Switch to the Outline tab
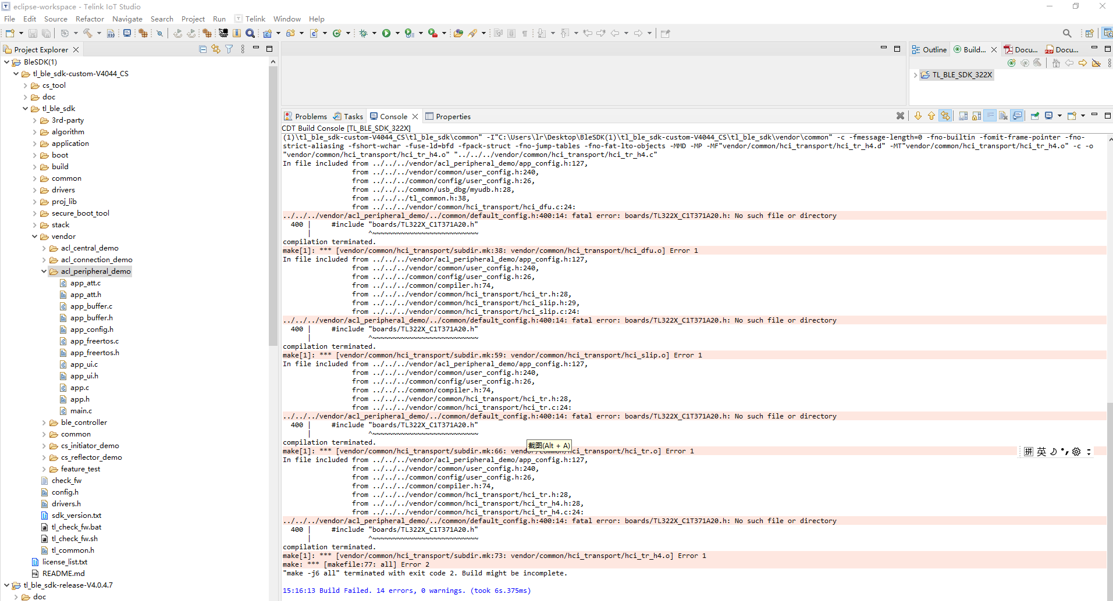Image resolution: width=1113 pixels, height=601 pixels. pyautogui.click(x=929, y=49)
